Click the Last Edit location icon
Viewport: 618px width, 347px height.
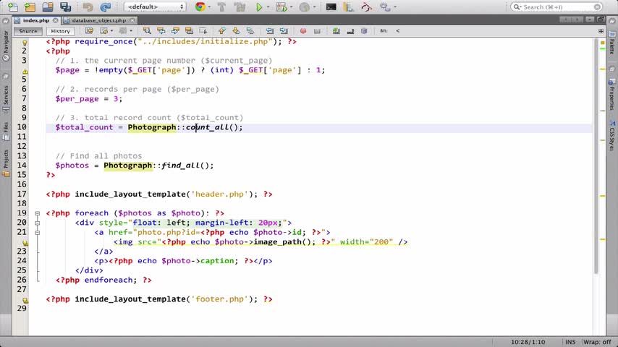pos(89,30)
